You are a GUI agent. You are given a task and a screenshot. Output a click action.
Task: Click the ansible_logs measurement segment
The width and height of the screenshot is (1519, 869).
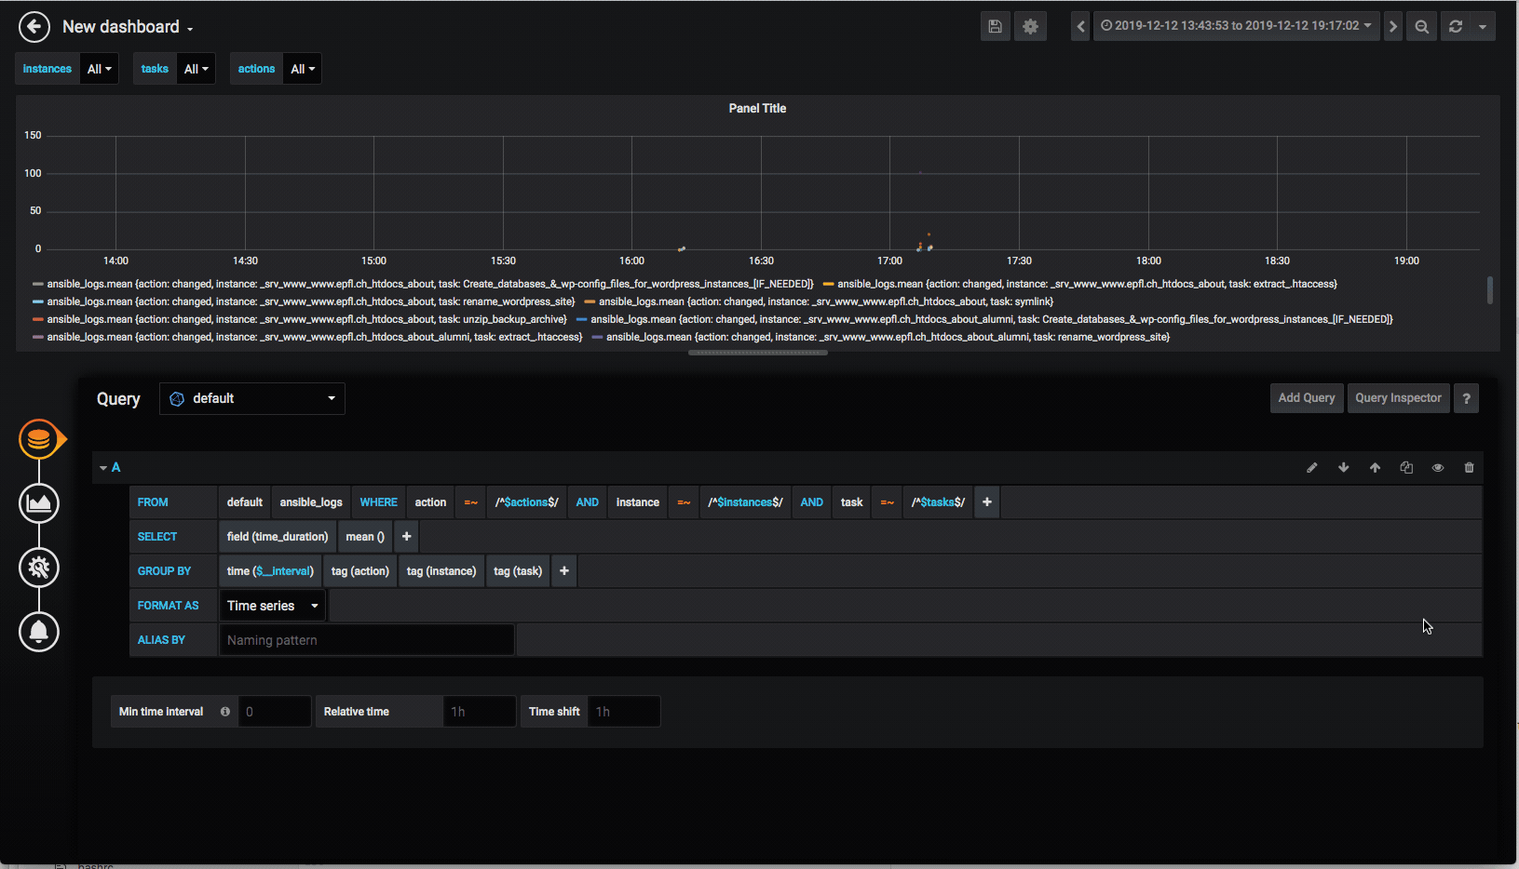[x=311, y=502]
